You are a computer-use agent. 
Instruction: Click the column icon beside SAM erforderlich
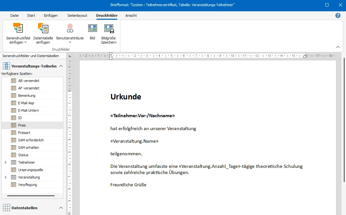pyautogui.click(x=14, y=140)
